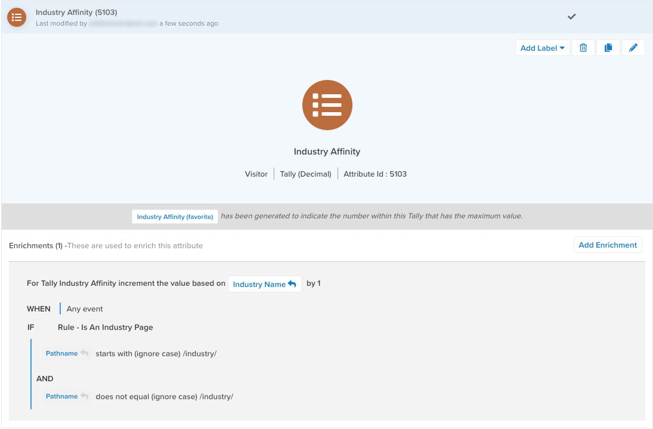This screenshot has width=653, height=429.
Task: Click the Add Enrichment button
Action: click(x=608, y=245)
